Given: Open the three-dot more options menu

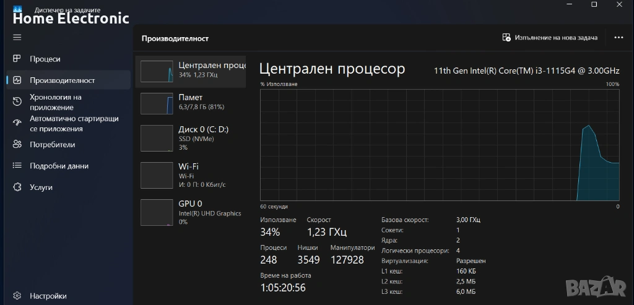Looking at the screenshot, I should (618, 38).
